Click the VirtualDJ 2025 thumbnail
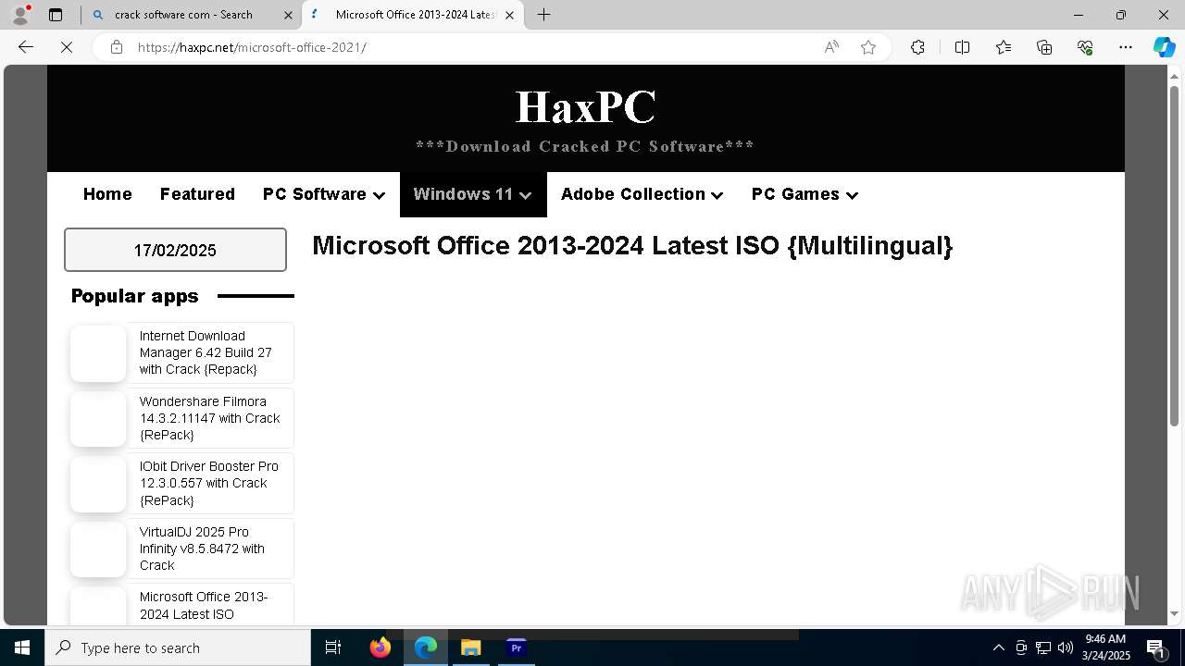This screenshot has width=1185, height=666. (98, 549)
